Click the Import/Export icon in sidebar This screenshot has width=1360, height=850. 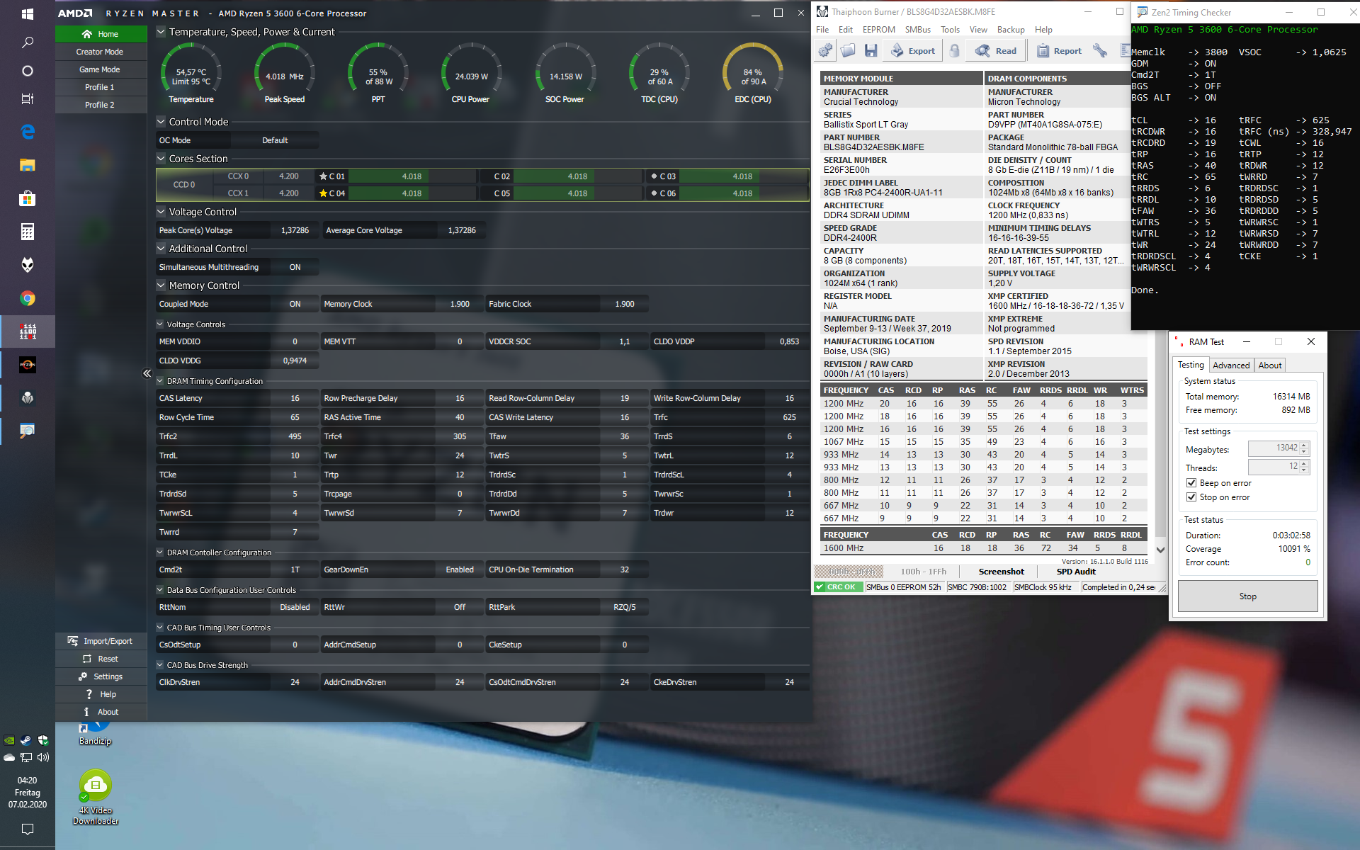click(x=73, y=641)
